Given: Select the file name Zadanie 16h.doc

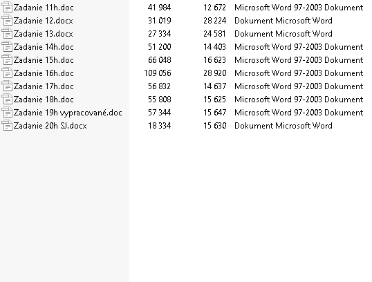Looking at the screenshot, I should point(44,73).
